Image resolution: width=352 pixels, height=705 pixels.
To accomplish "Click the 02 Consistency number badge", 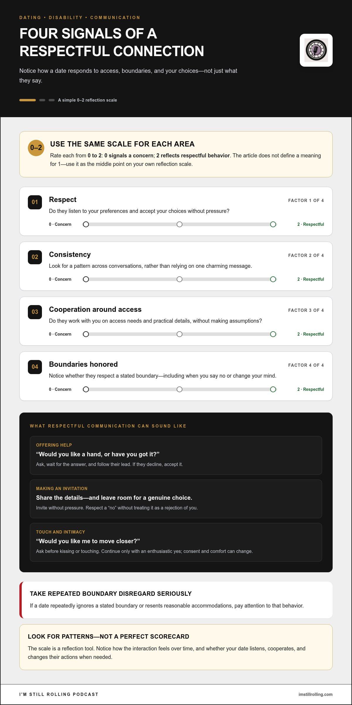I will point(35,257).
